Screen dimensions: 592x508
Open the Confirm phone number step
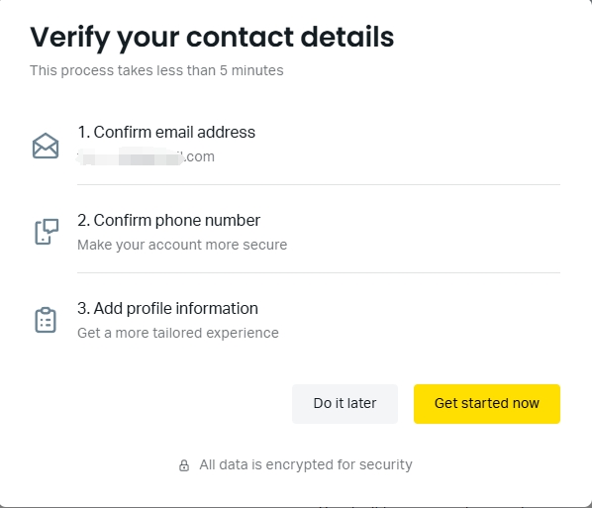coord(168,220)
